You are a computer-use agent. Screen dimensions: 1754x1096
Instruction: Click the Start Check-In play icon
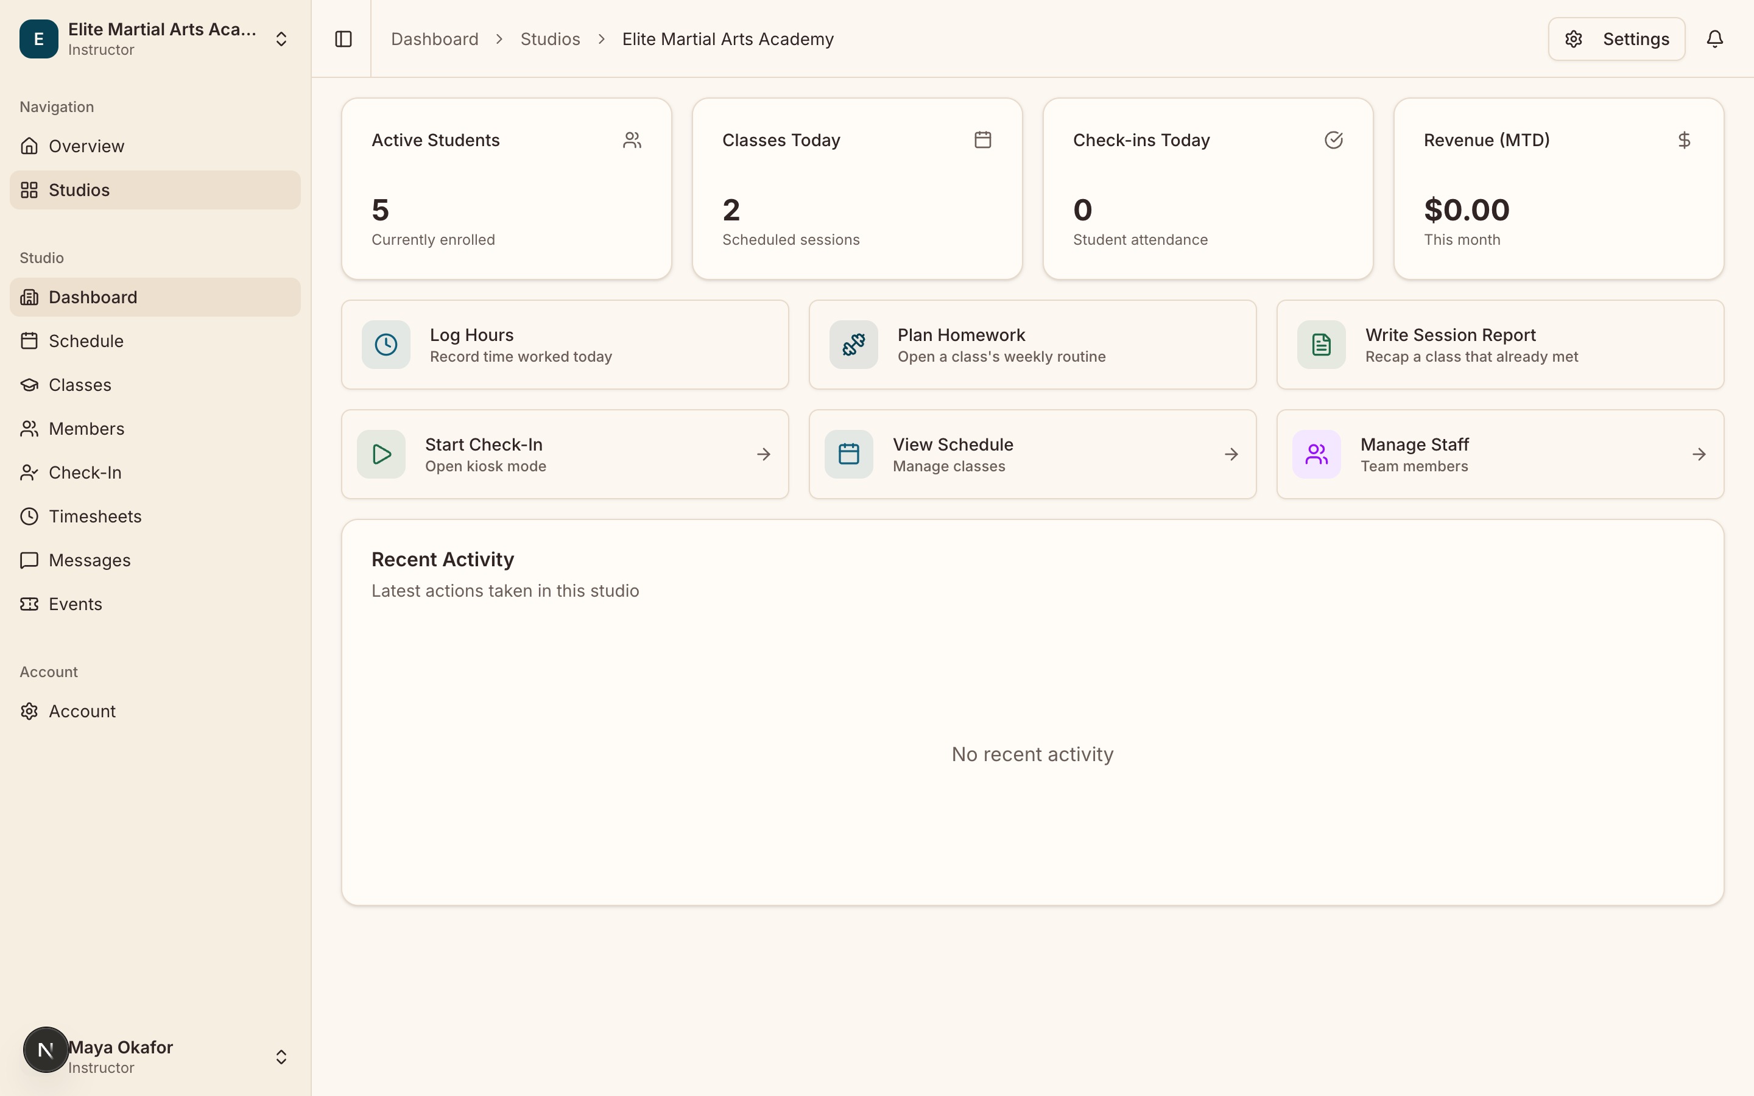[x=381, y=454]
